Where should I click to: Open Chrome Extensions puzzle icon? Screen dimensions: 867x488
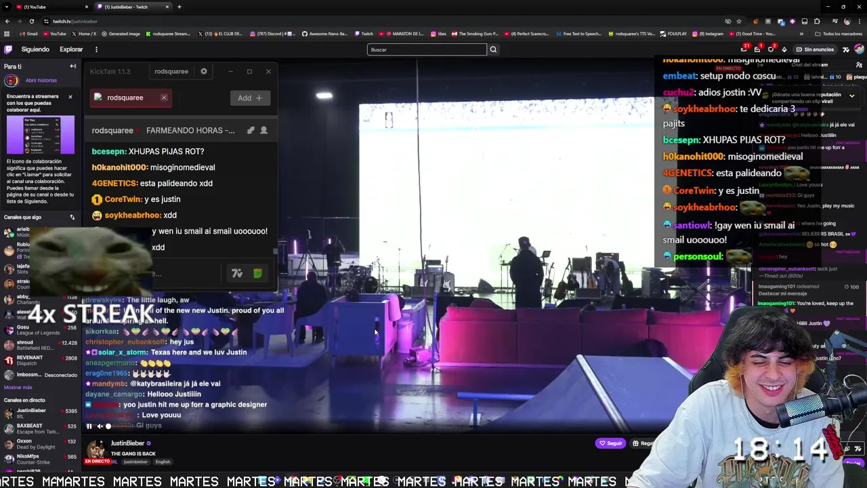click(x=817, y=21)
